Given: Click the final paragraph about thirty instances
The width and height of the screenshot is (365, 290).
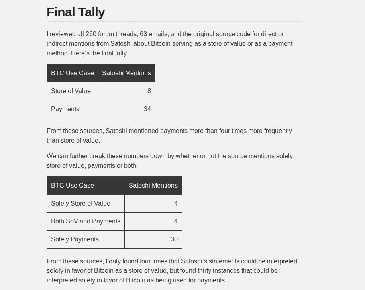Looking at the screenshot, I should [172, 271].
